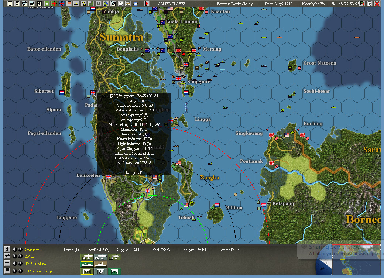Open the preferences list icon on the toolbar
The height and width of the screenshot is (278, 384).
click(x=17, y=4)
